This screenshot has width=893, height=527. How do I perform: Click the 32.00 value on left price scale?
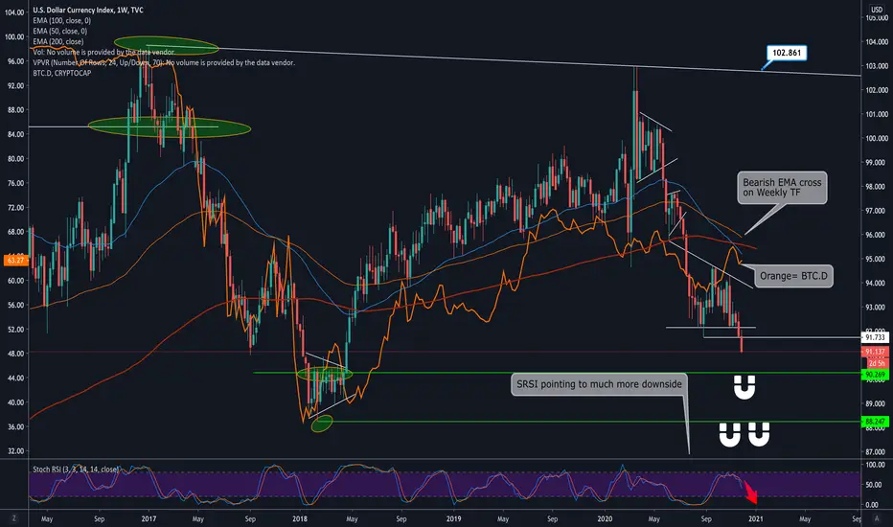coord(15,450)
